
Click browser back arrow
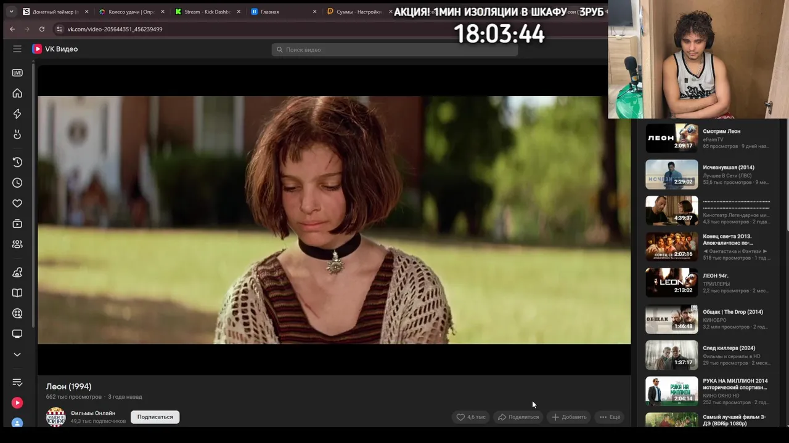click(12, 29)
